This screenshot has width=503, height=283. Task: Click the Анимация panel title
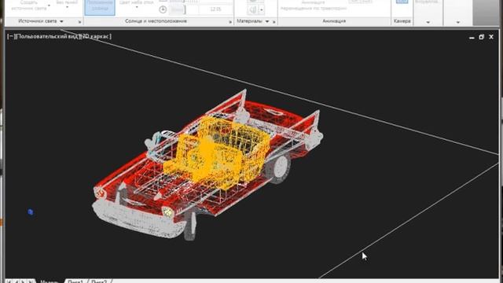point(334,21)
